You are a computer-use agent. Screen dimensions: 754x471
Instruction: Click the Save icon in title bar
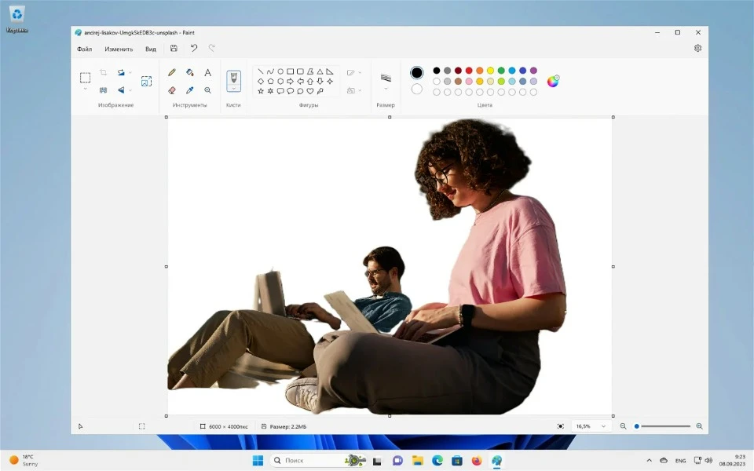pyautogui.click(x=174, y=49)
